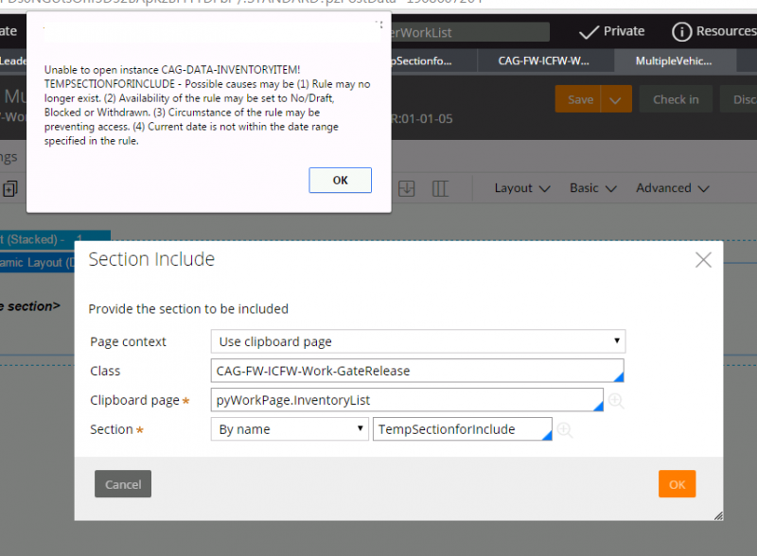Open the Basic dropdown menu
The height and width of the screenshot is (556, 757).
(x=593, y=188)
